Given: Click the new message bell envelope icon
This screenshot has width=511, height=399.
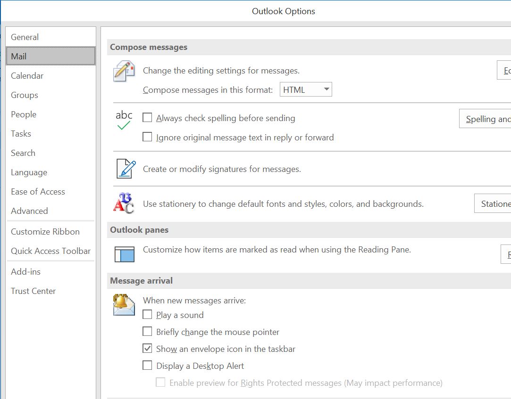Looking at the screenshot, I should [x=124, y=305].
